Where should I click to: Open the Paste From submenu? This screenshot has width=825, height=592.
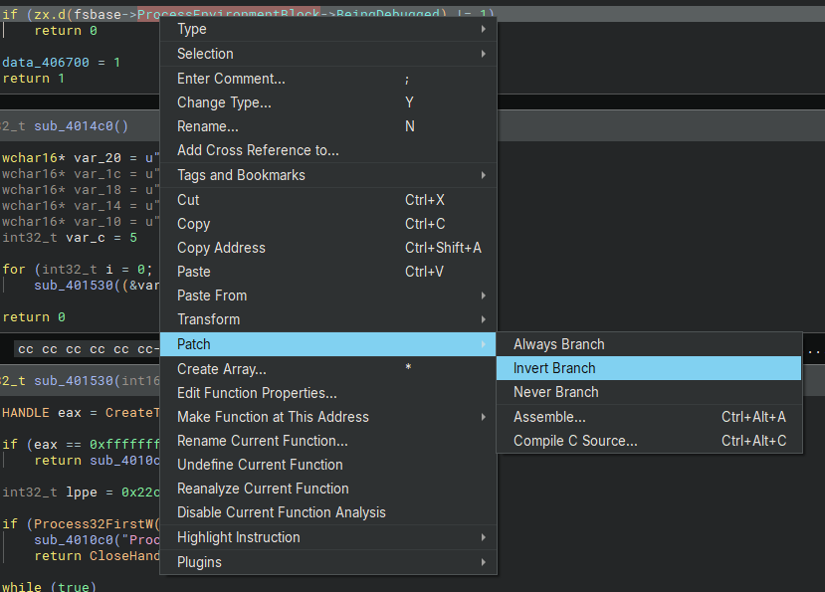[327, 296]
